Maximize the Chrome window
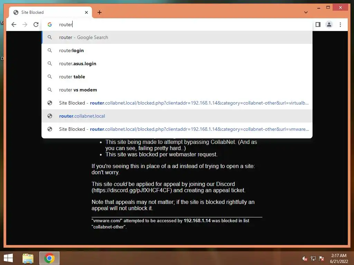This screenshot has height=265, width=354. 328,8
